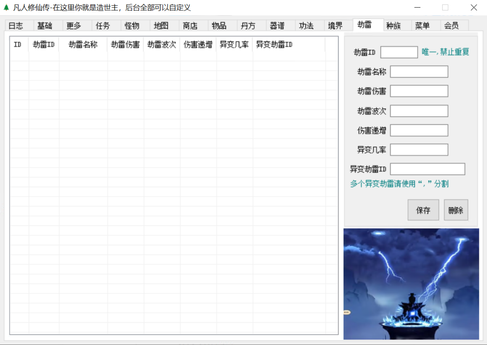Click the tree app icon in title bar

click(x=6, y=8)
